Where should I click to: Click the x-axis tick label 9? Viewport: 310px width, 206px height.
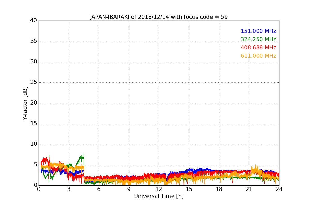129,189
